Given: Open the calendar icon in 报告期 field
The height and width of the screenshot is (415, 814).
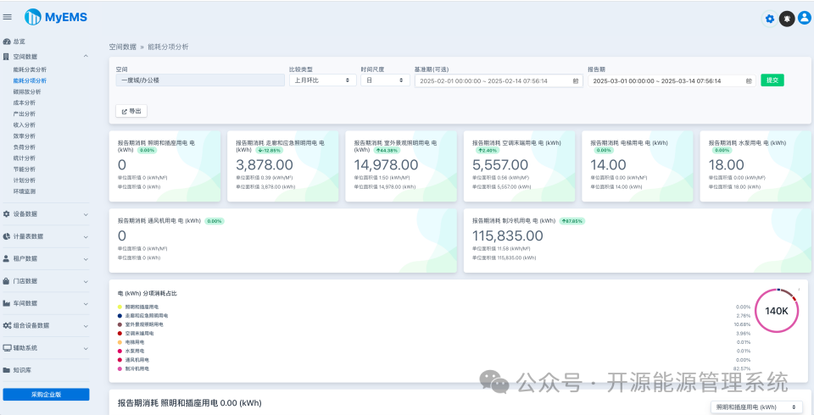Looking at the screenshot, I should 749,81.
